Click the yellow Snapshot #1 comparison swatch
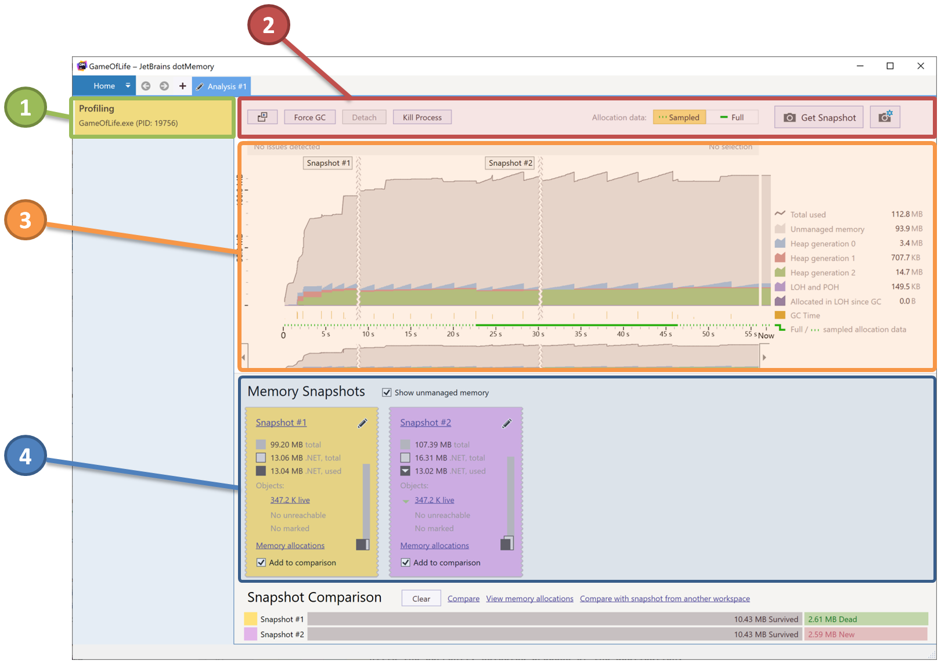This screenshot has width=941, height=664. tap(251, 619)
